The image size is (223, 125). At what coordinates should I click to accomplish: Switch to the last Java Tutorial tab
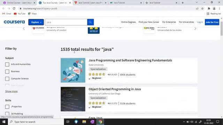[x=161, y=3]
